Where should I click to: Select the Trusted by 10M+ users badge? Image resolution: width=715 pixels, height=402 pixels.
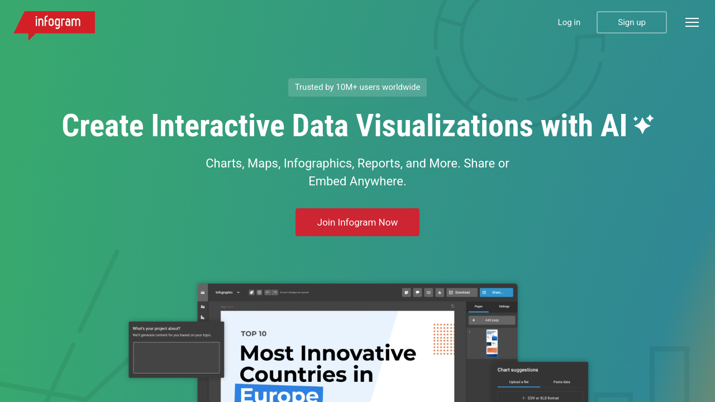357,87
